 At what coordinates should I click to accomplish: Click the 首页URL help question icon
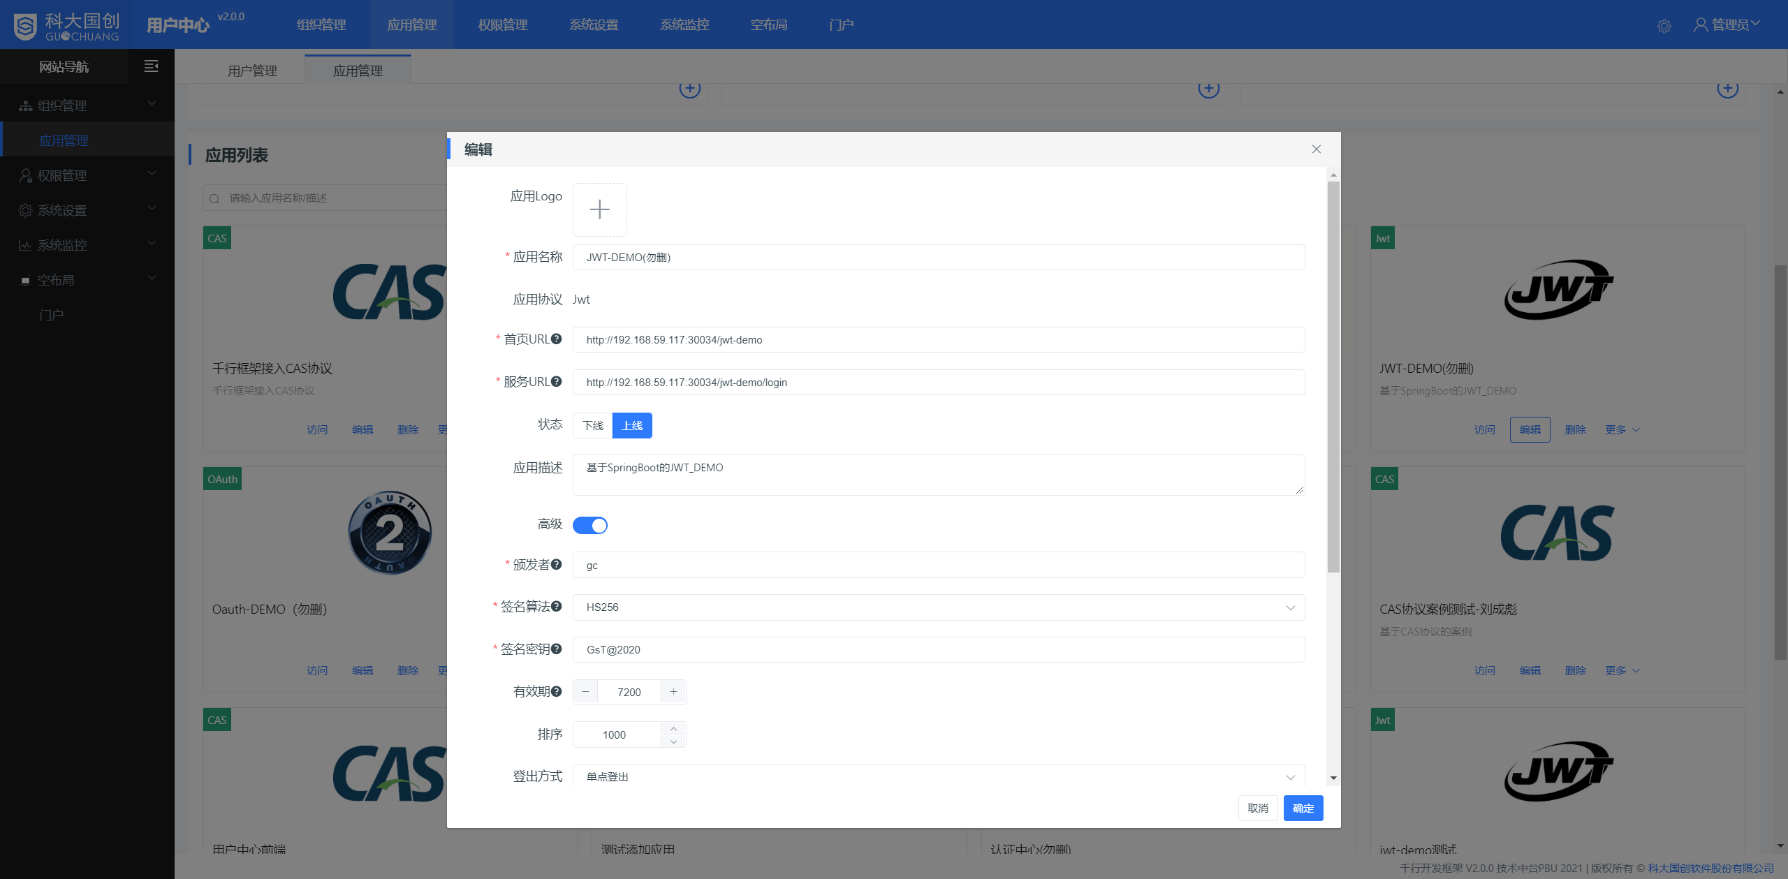pyautogui.click(x=557, y=339)
